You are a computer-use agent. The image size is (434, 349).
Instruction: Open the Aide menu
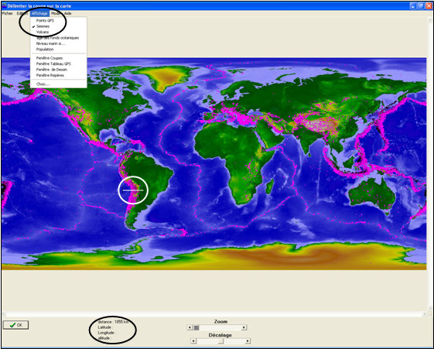point(68,13)
